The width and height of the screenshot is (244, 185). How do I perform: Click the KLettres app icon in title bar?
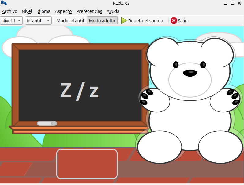tap(4, 3)
